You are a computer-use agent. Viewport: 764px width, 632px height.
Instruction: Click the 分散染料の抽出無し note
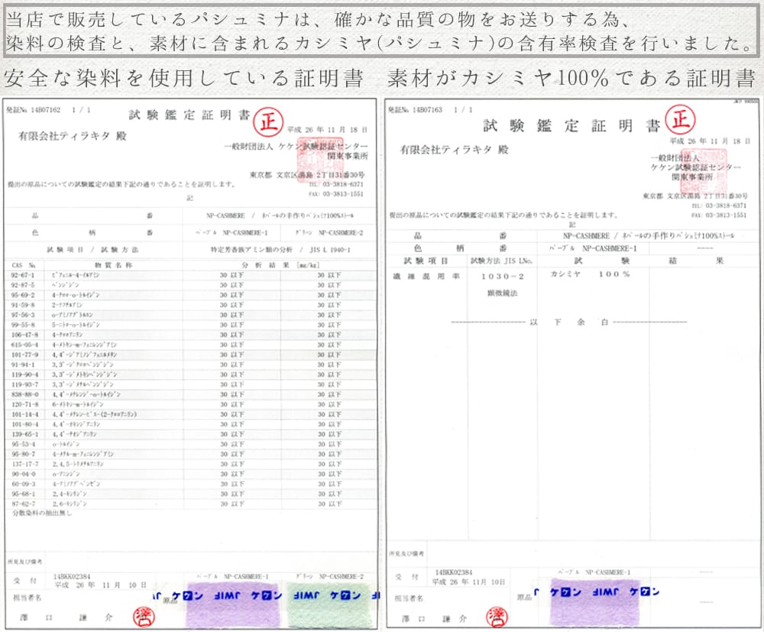coord(42,513)
